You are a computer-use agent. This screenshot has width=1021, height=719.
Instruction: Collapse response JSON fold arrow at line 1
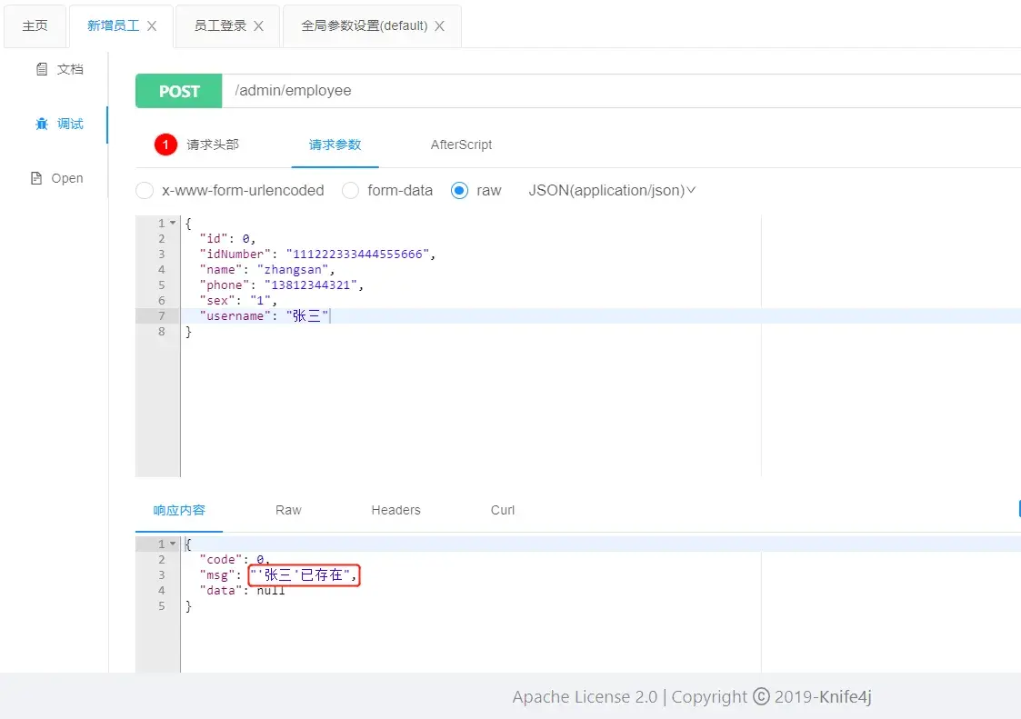(x=173, y=544)
